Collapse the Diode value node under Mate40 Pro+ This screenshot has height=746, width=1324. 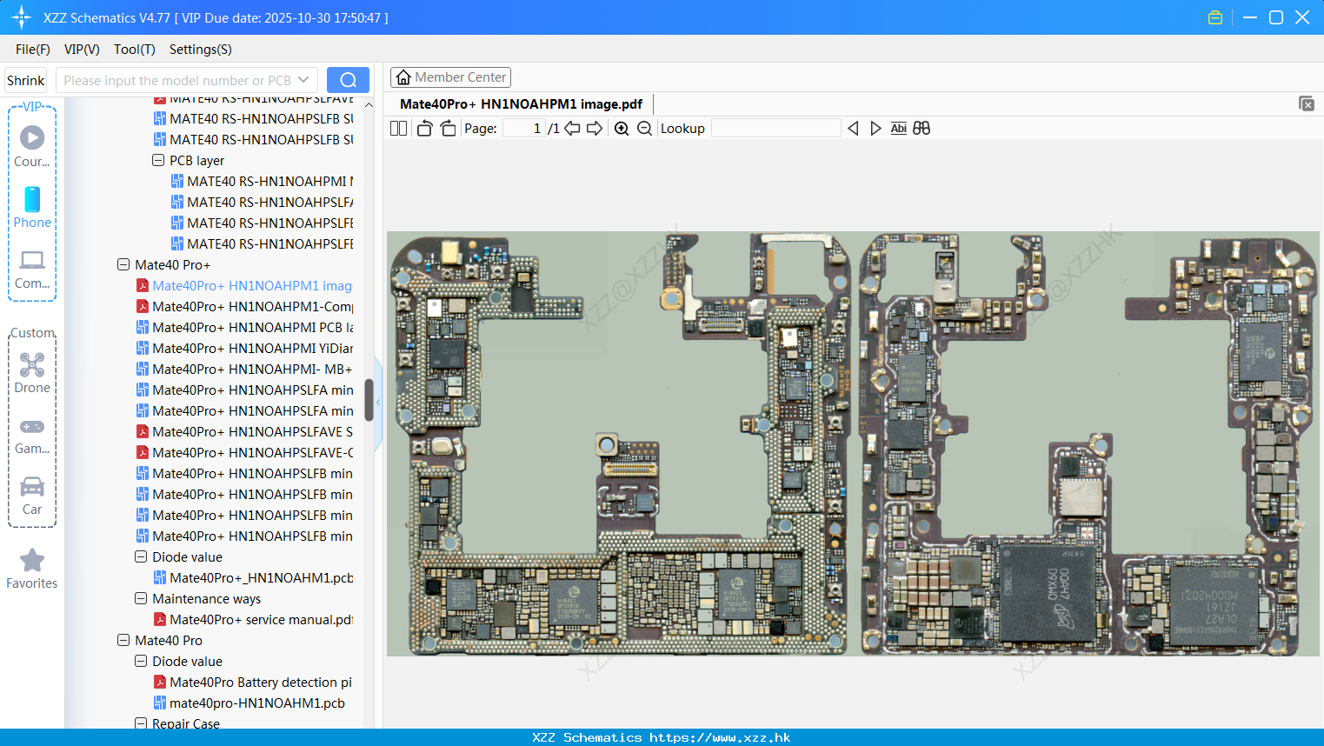point(141,556)
